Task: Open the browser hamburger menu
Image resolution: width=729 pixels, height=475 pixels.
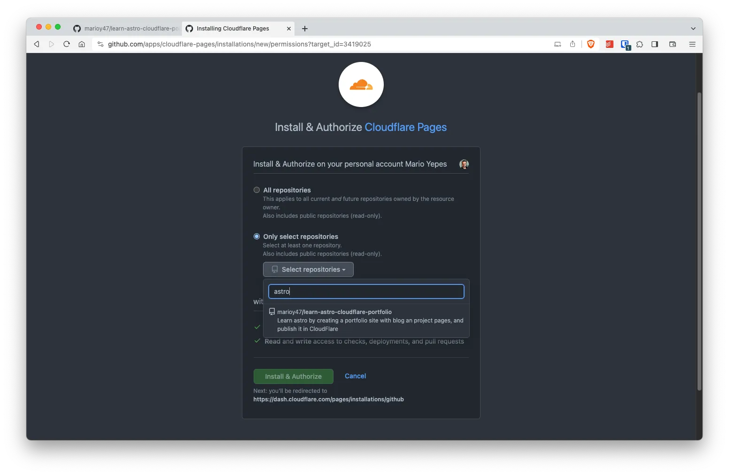Action: [x=692, y=44]
